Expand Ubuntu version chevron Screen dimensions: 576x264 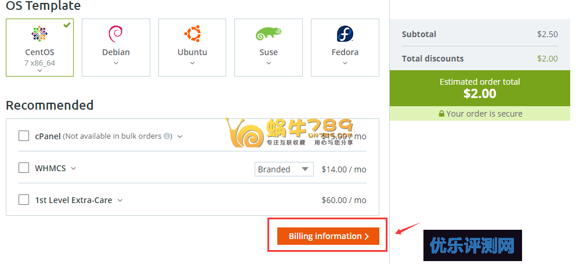[x=192, y=63]
